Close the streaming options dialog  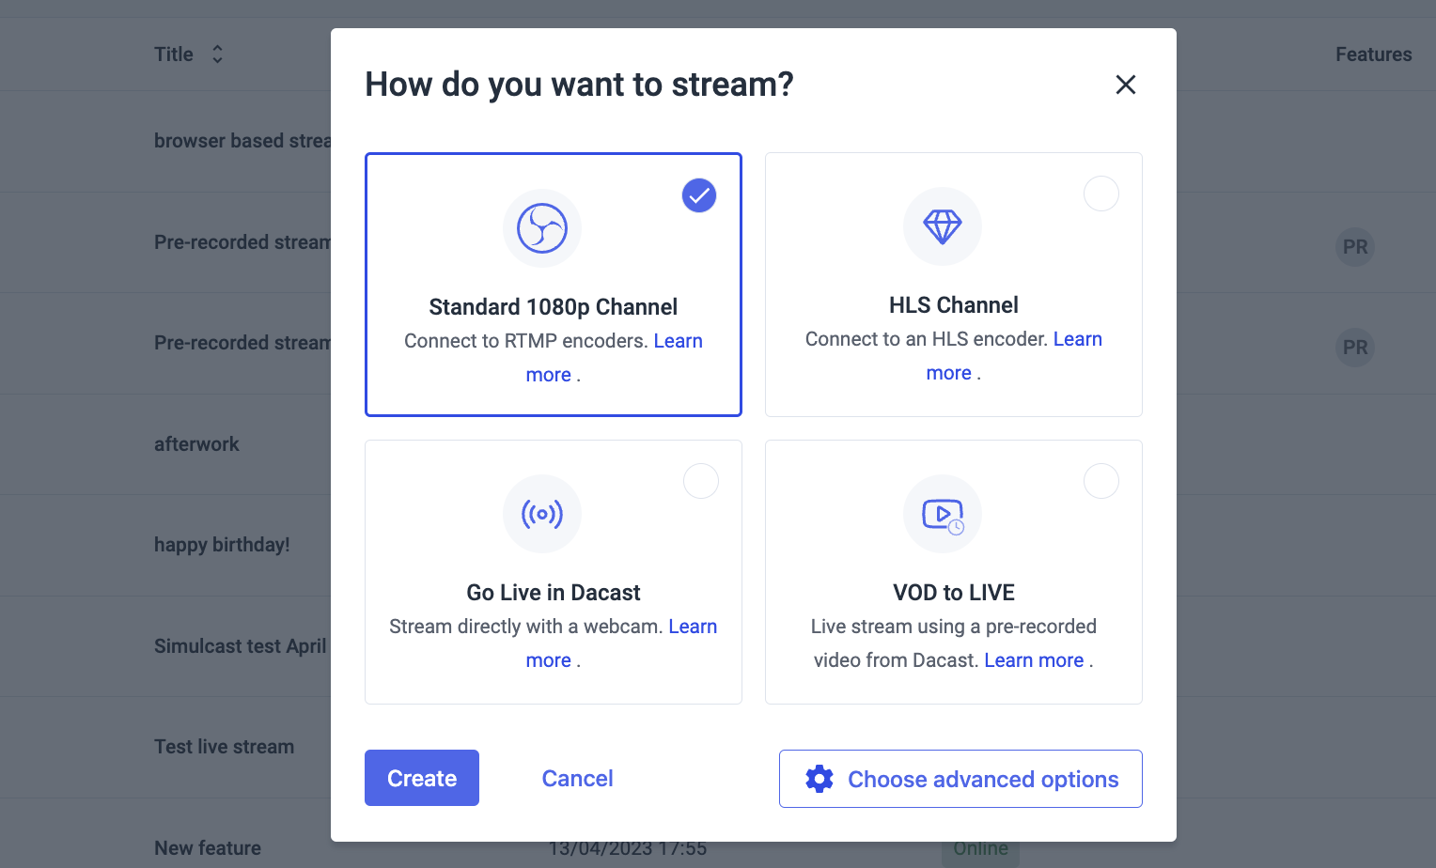click(1126, 85)
